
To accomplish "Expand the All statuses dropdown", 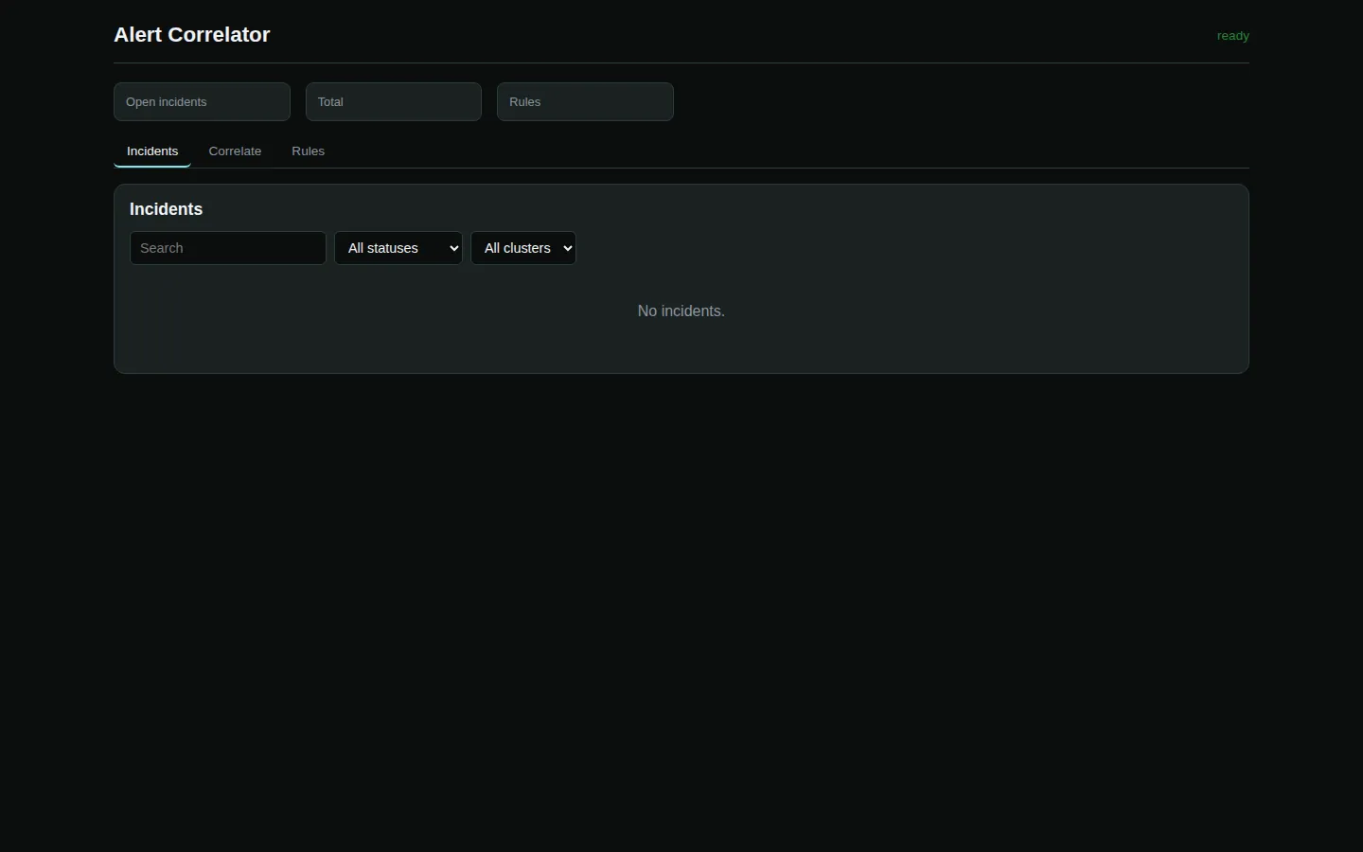I will coord(398,248).
